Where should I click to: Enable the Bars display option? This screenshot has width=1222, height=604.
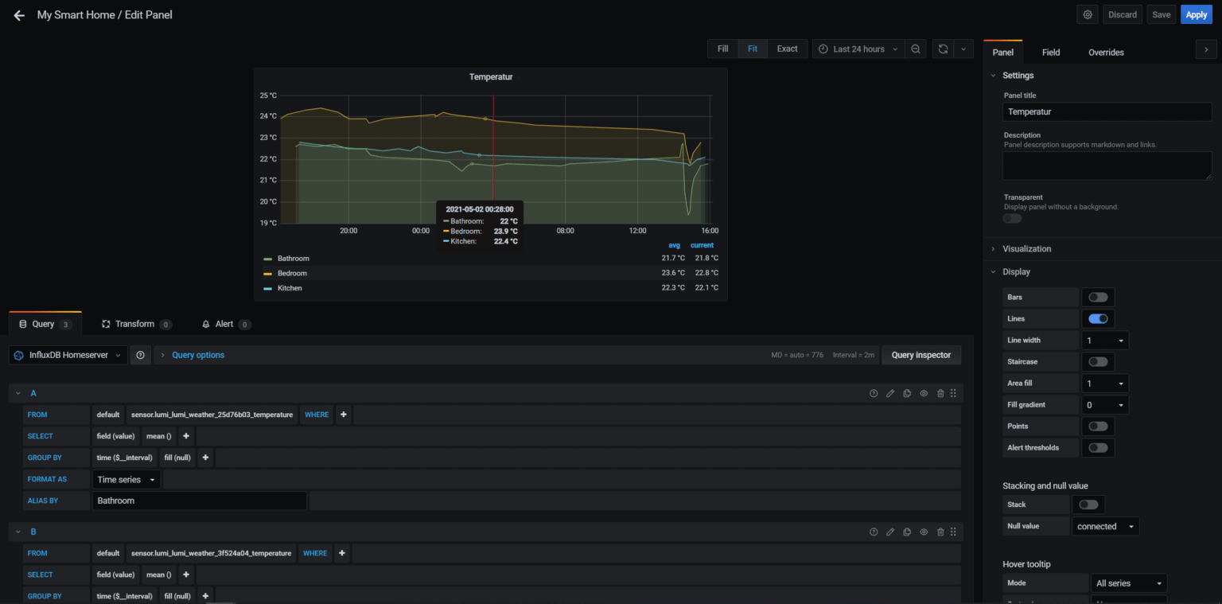click(1098, 297)
